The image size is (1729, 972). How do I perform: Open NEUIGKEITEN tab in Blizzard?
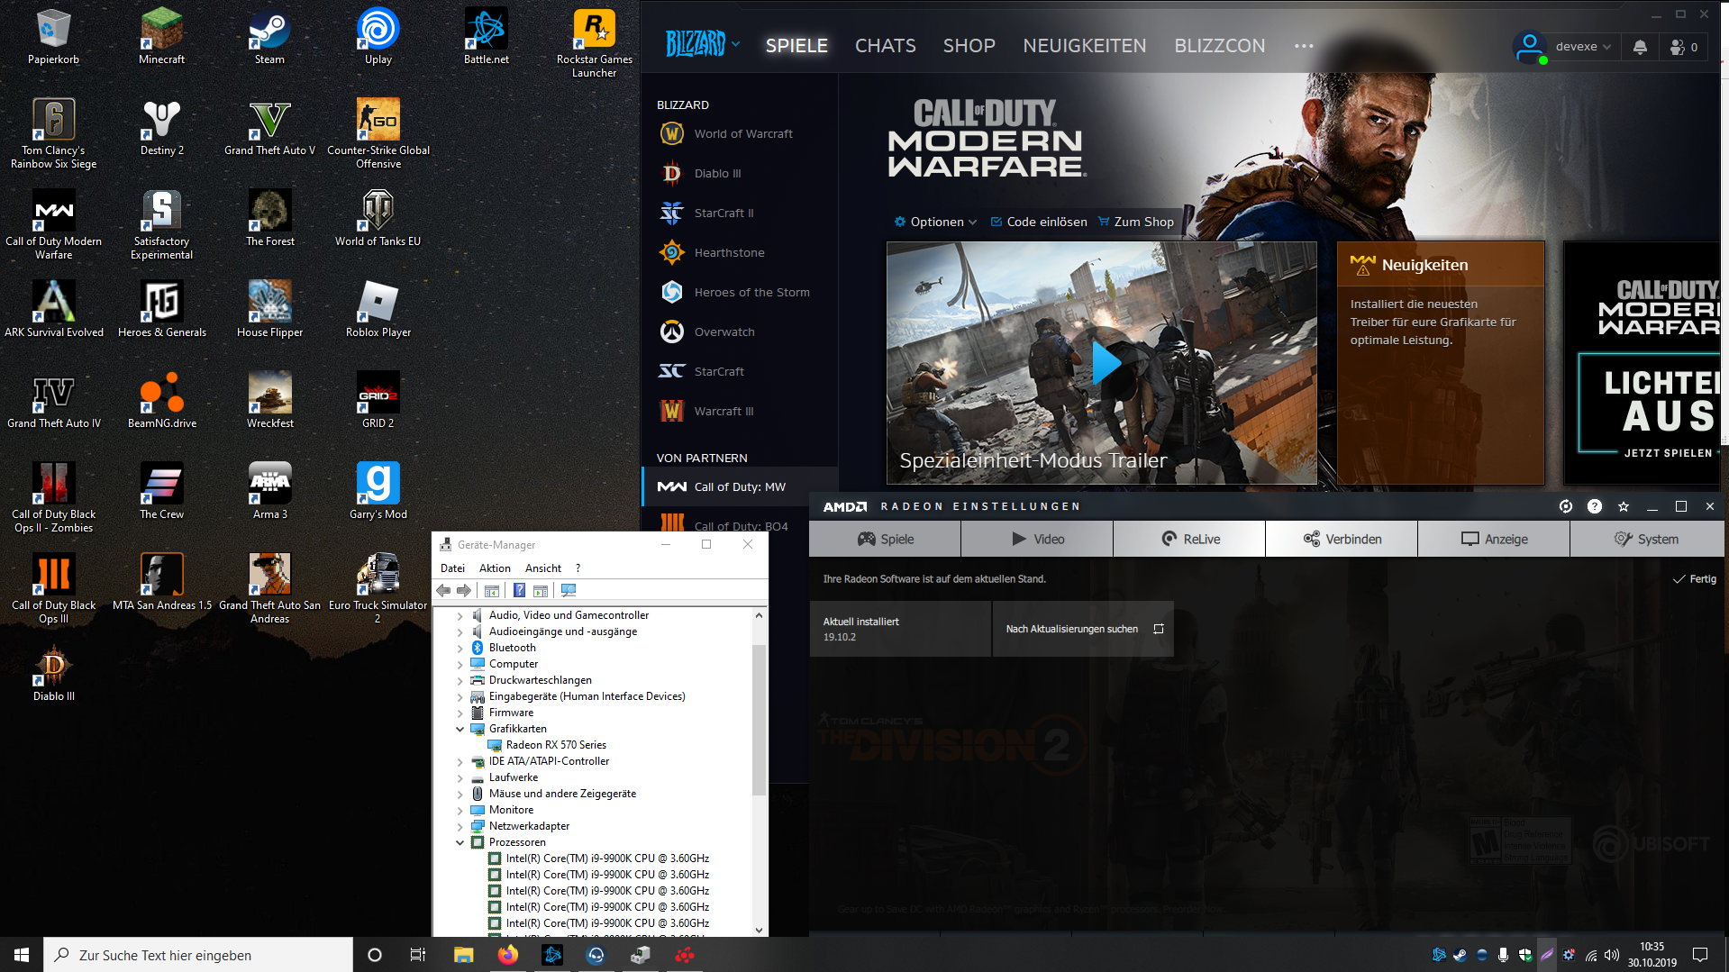coord(1085,46)
